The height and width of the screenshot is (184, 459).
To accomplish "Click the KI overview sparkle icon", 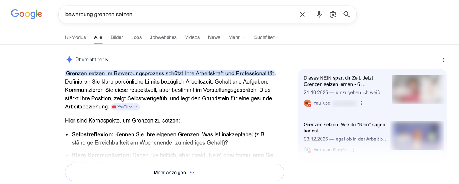I will click(x=69, y=60).
